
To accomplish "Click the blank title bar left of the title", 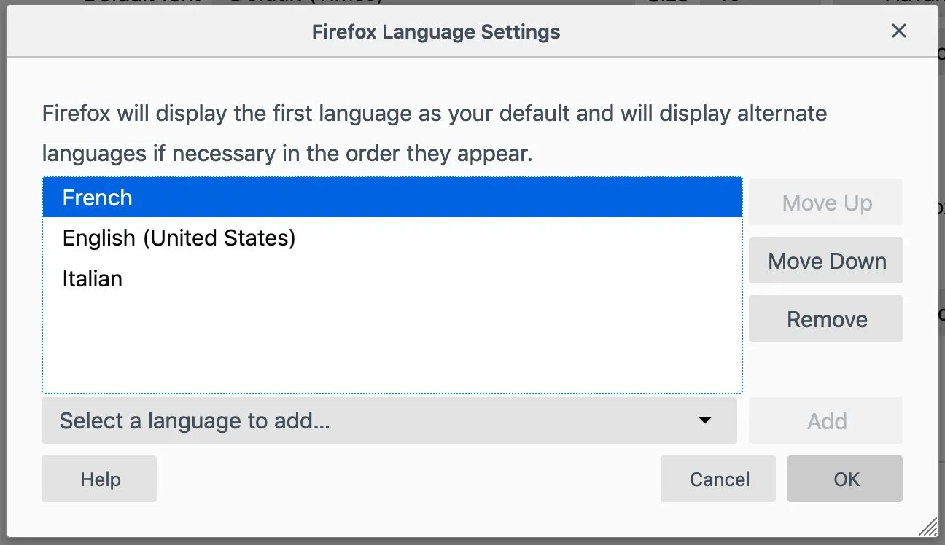I will 146,32.
